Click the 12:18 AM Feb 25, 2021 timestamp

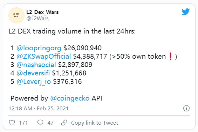point(39,109)
